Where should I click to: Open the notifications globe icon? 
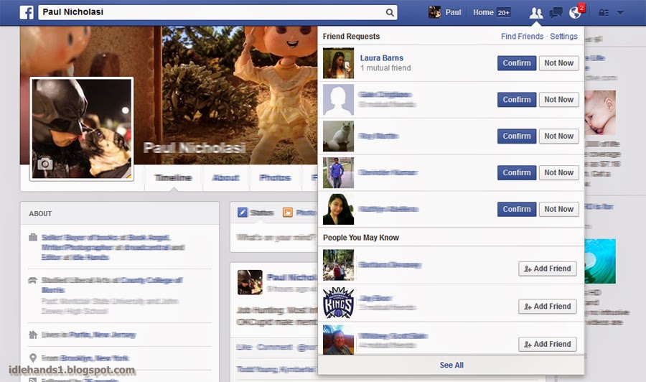click(575, 13)
